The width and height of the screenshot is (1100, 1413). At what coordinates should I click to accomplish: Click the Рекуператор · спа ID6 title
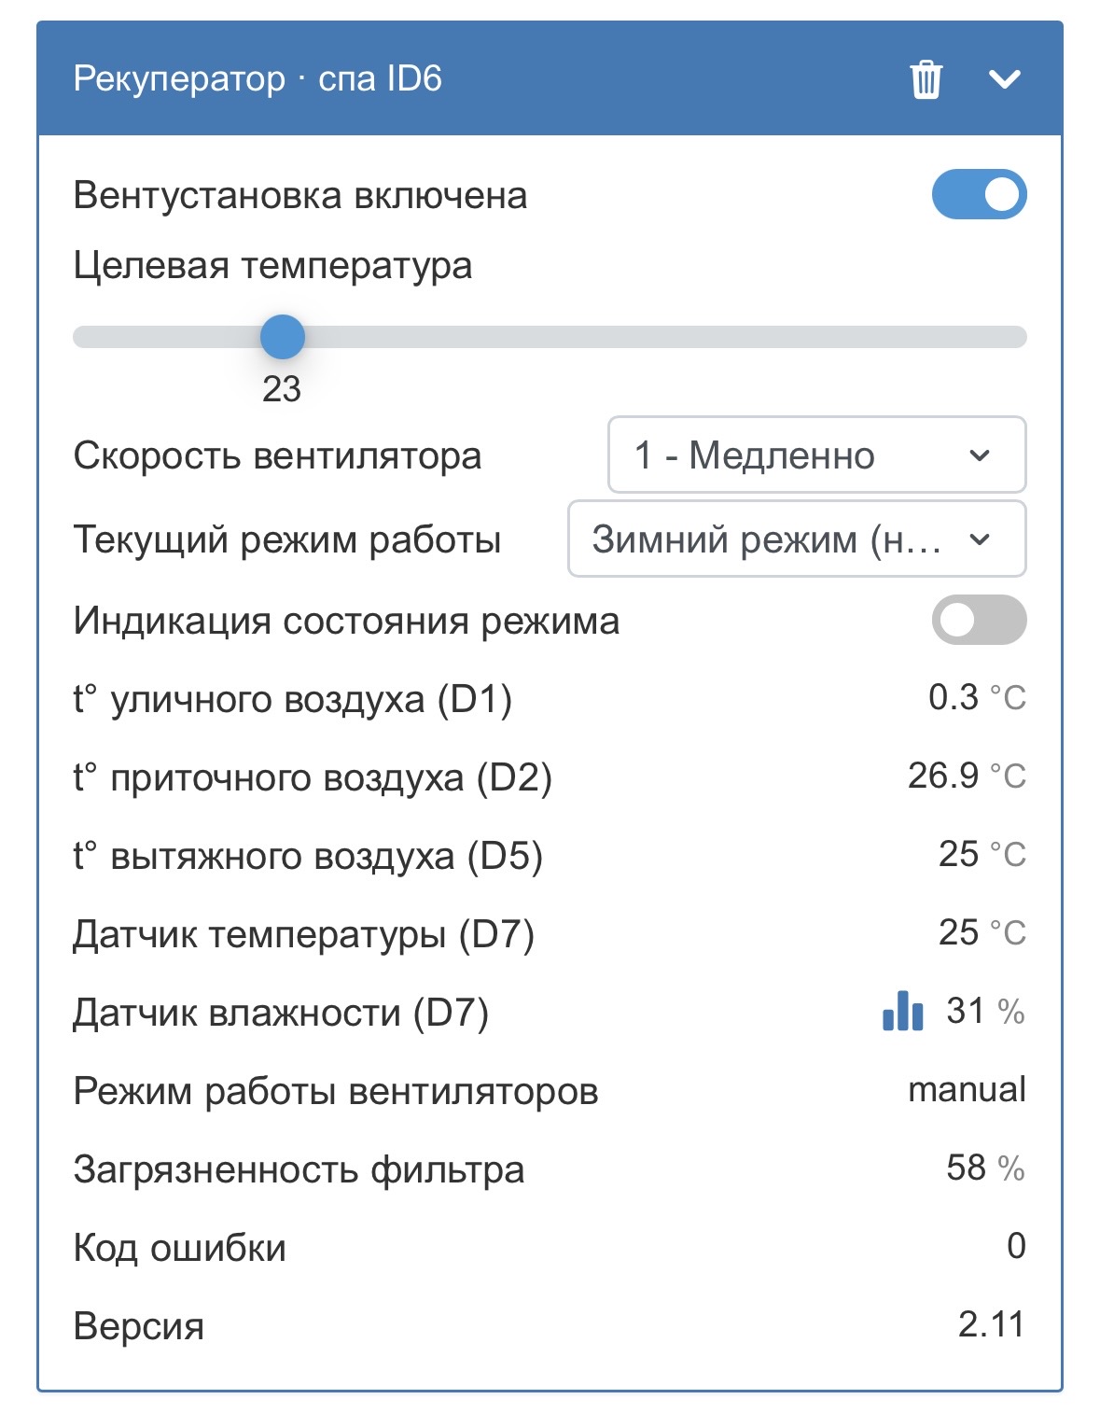258,78
